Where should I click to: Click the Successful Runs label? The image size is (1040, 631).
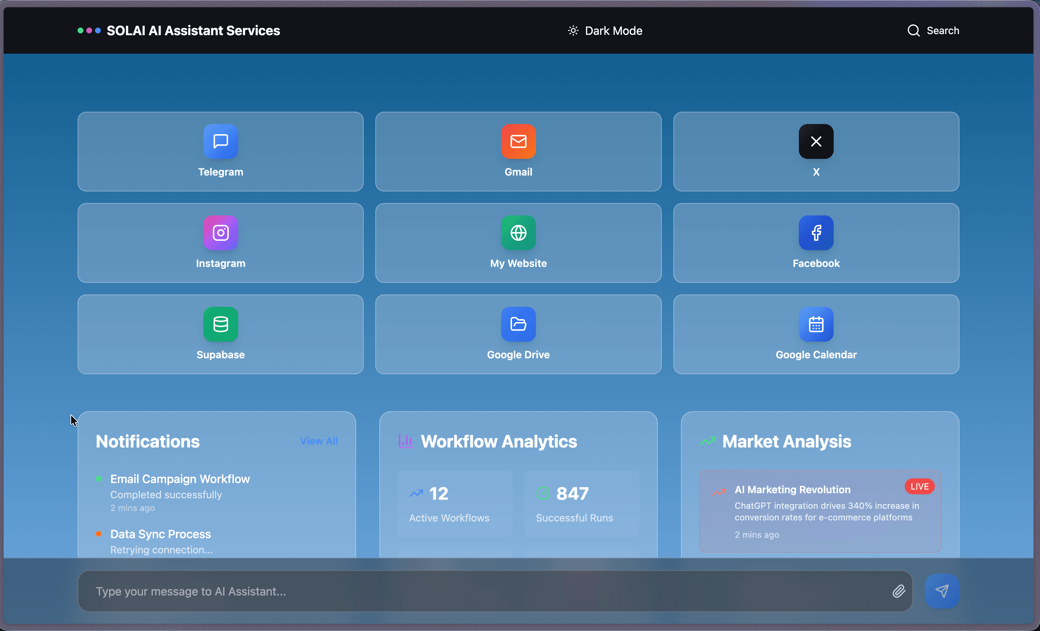[x=574, y=517]
